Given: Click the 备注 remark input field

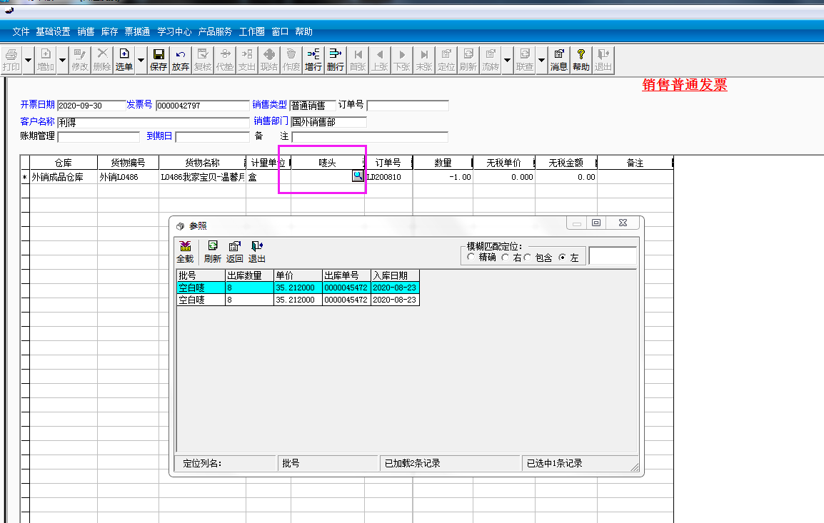Looking at the screenshot, I should click(x=370, y=137).
